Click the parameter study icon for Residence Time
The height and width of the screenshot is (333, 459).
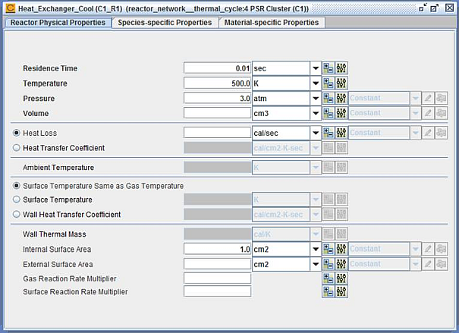pos(329,68)
